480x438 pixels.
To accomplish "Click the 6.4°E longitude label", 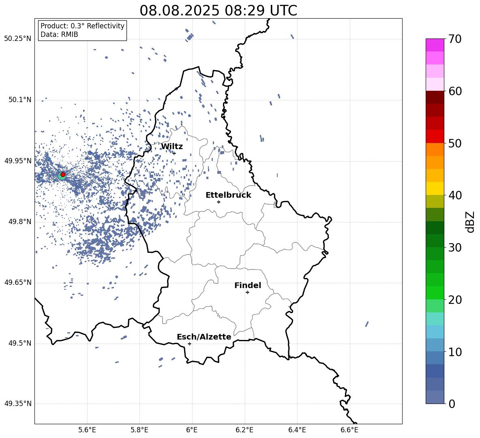I will 297,430.
